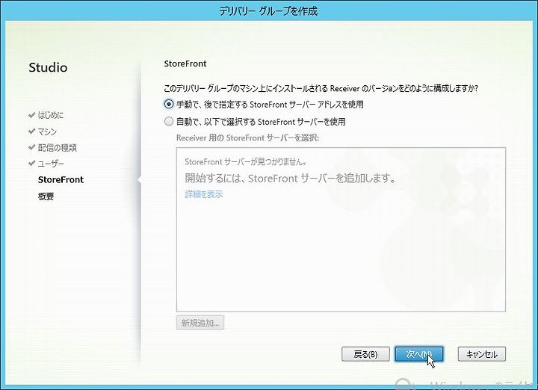Click the '開始するには、StoreFront サーバーを追加します。' text
Screen dimensions: 538x390
[291, 179]
